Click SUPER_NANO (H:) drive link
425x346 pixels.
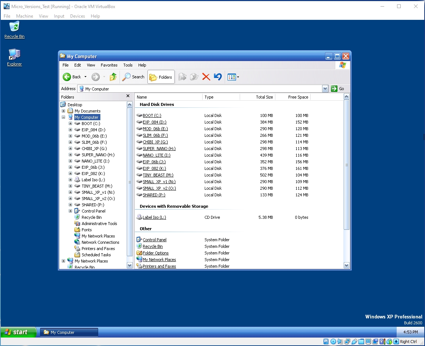(159, 149)
